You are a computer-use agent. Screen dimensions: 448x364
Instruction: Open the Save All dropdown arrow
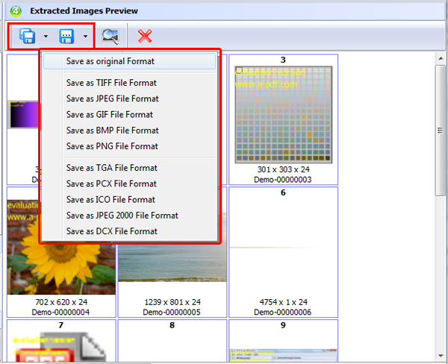46,37
